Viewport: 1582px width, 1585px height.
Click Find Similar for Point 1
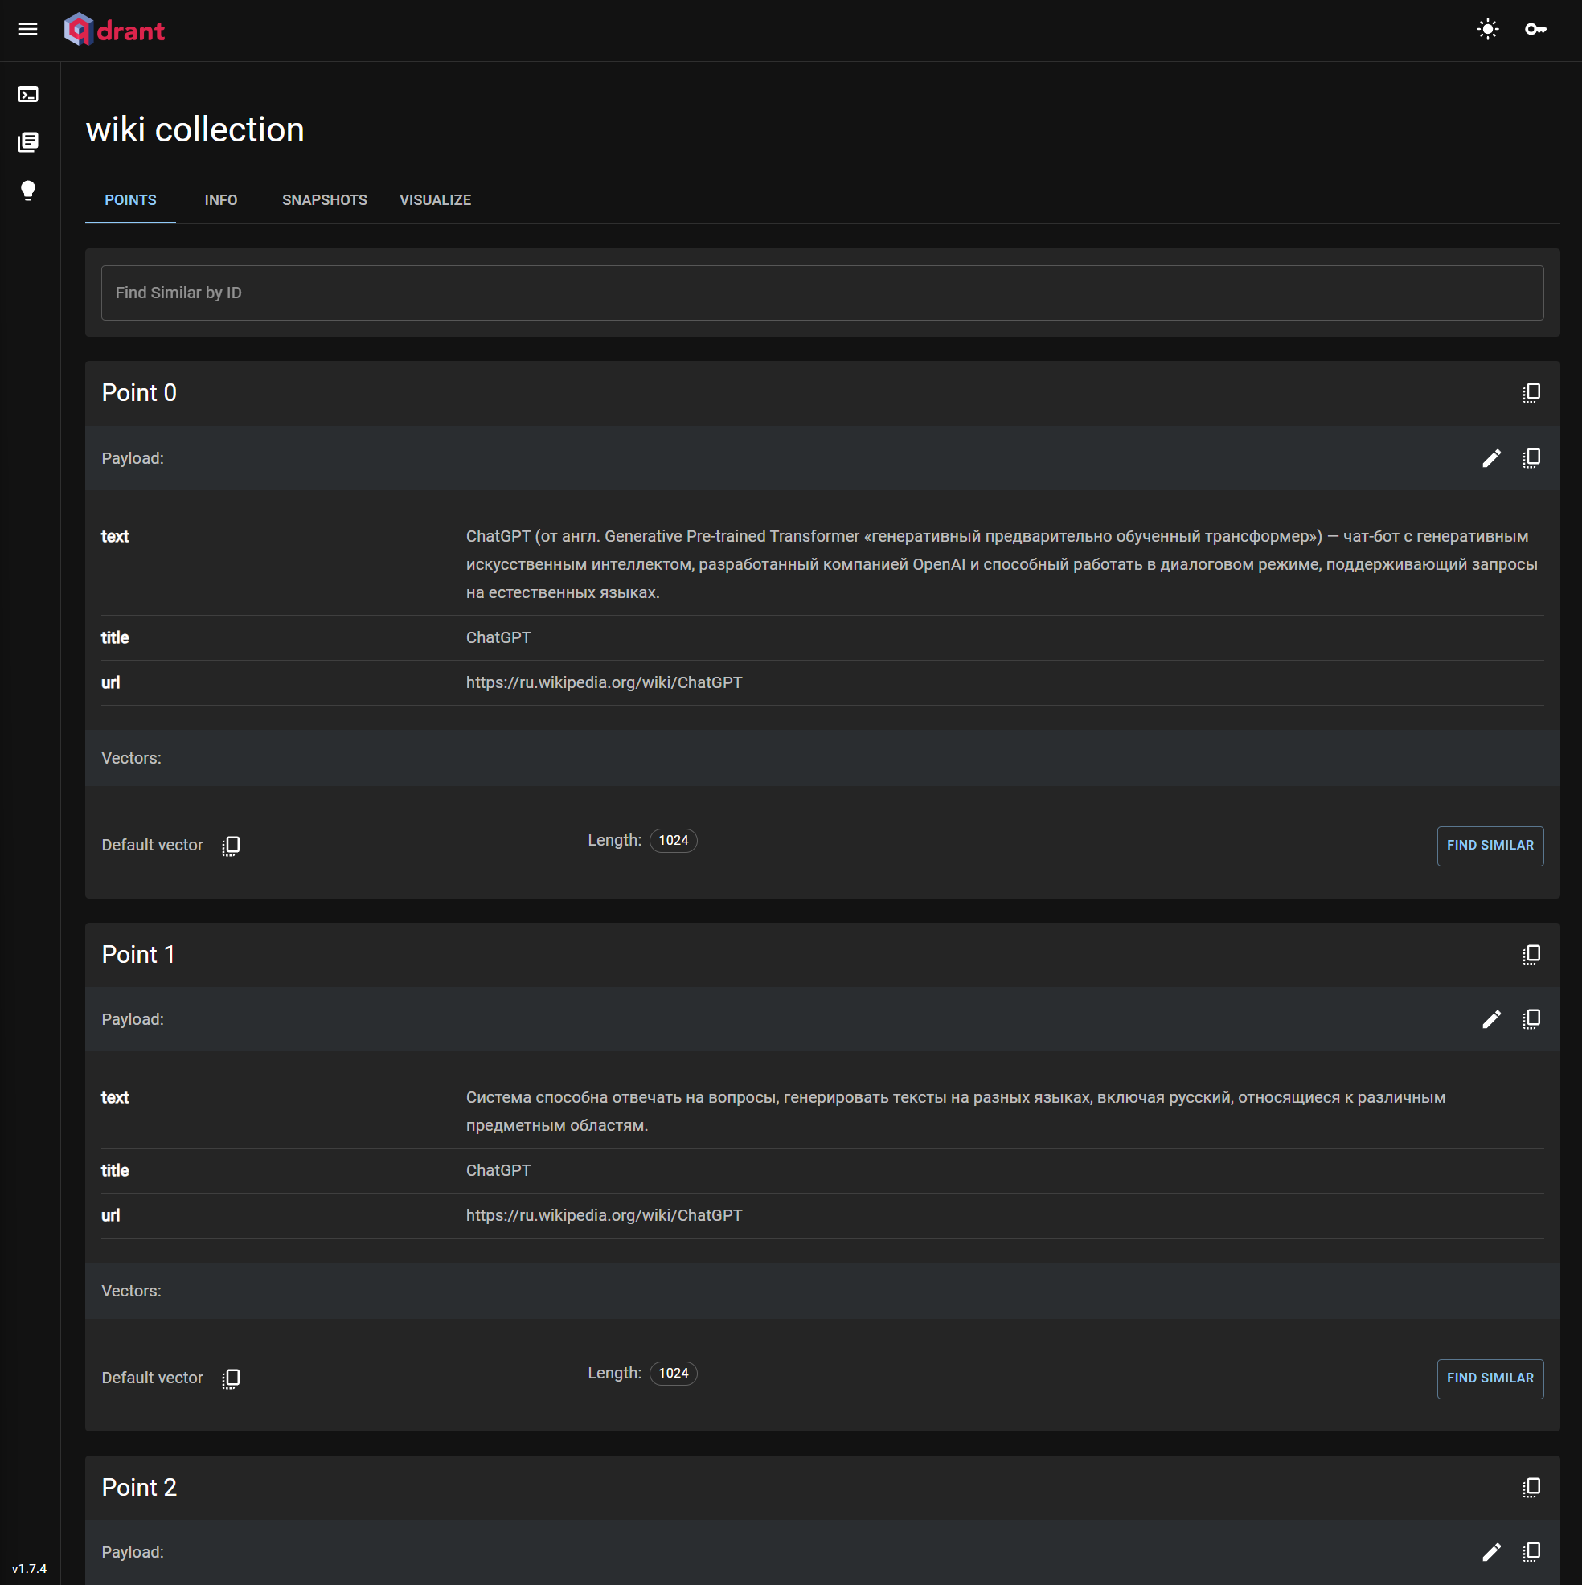1490,1378
